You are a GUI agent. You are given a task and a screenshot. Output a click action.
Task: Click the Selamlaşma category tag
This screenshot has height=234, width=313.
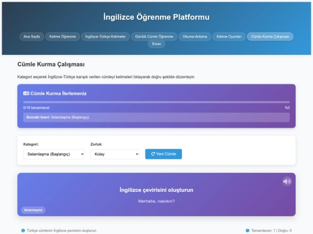tap(33, 210)
